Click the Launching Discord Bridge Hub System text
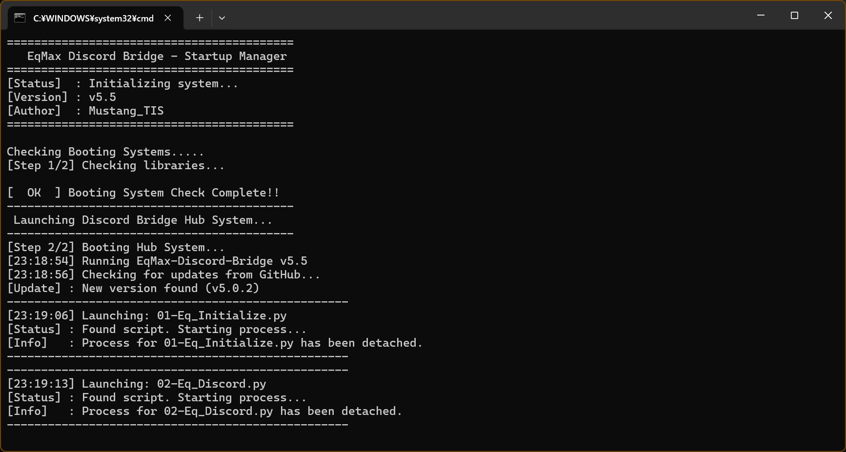This screenshot has height=452, width=846. click(x=142, y=220)
